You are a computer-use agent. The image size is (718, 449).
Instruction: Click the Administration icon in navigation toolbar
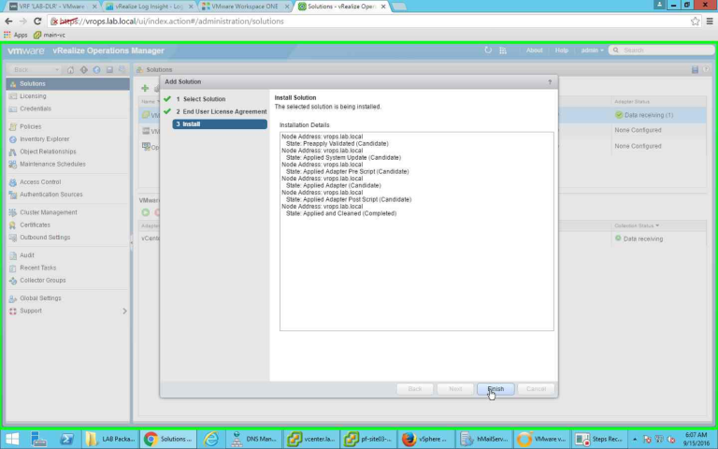122,69
